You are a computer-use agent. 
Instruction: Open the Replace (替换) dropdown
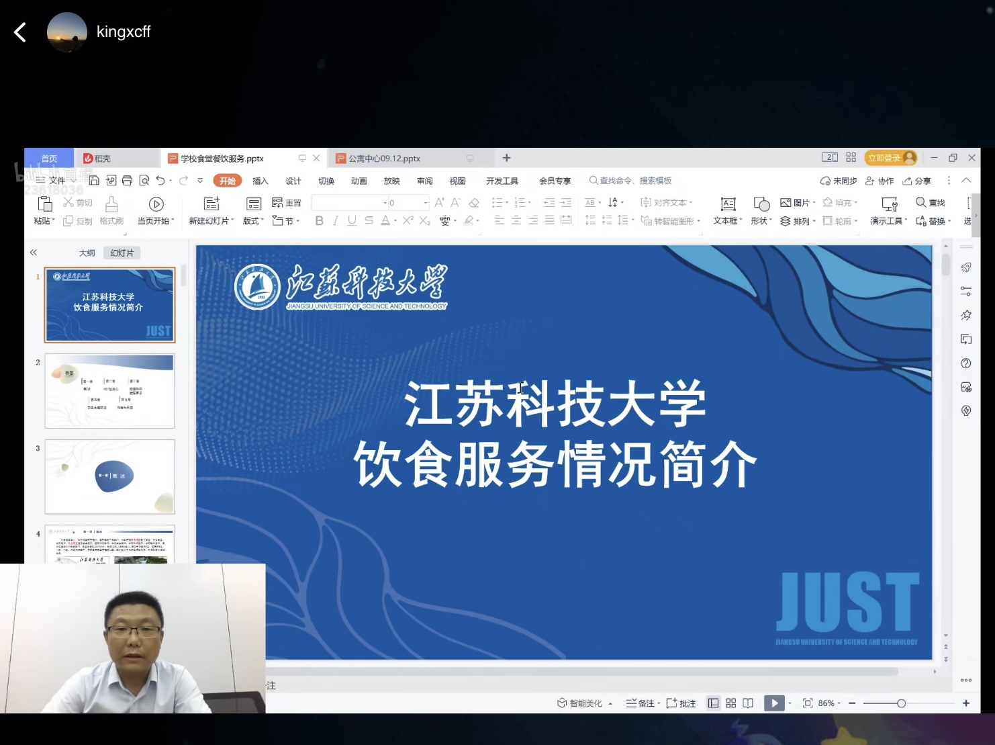point(933,221)
